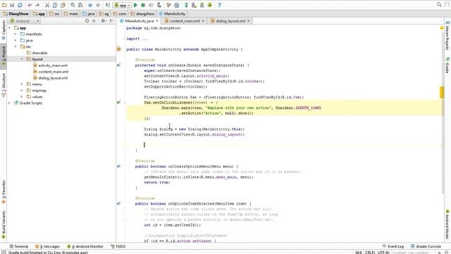Click the UTF-8 encoding in status bar

(383, 253)
